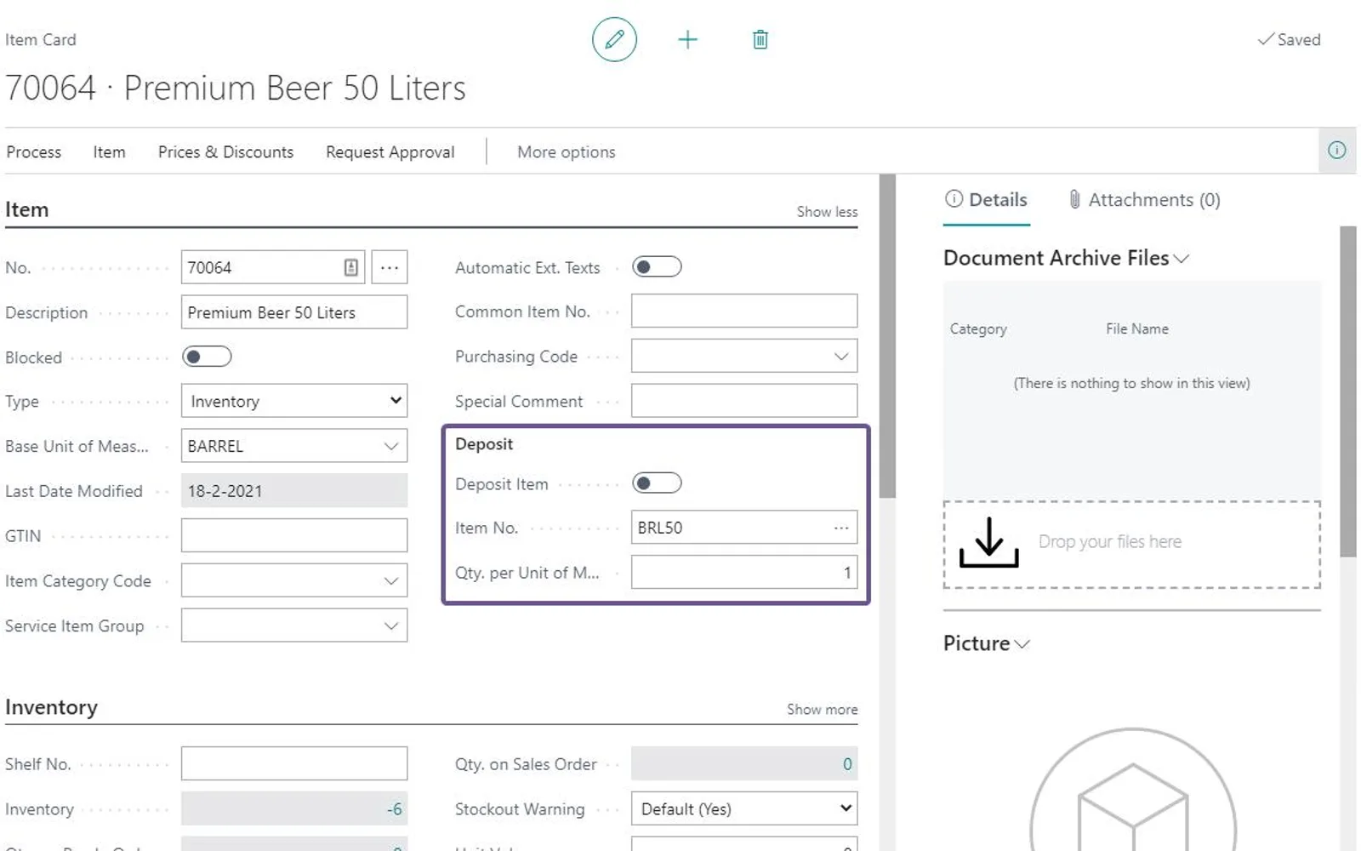Image resolution: width=1361 pixels, height=851 pixels.
Task: Open the Request Approval menu
Action: pos(390,151)
